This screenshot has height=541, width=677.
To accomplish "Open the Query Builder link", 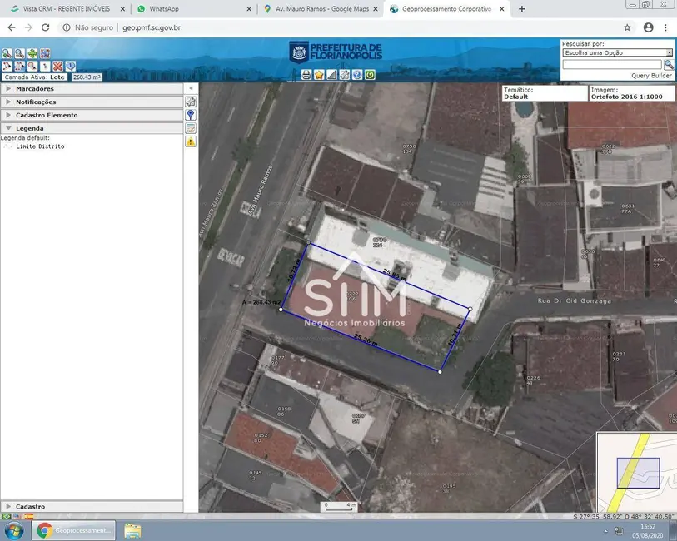I will click(651, 75).
